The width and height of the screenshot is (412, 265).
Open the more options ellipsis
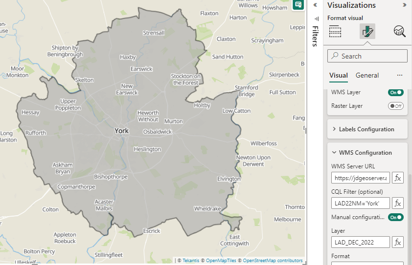pos(400,75)
